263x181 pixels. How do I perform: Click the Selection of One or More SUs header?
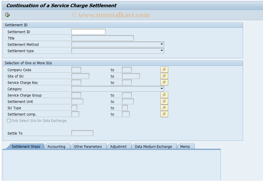[x=28, y=63]
